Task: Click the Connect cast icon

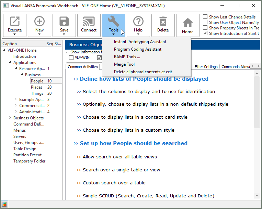Action: coord(89,22)
